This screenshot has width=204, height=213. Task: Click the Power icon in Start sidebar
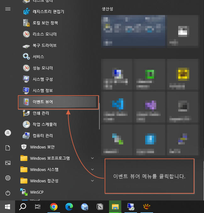pyautogui.click(x=8, y=193)
